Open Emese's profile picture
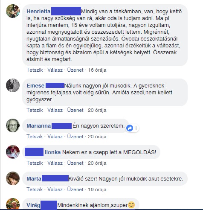 click(x=13, y=85)
